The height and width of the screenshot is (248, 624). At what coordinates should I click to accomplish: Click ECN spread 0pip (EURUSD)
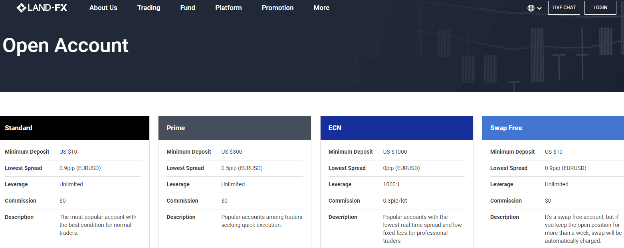[x=401, y=168]
